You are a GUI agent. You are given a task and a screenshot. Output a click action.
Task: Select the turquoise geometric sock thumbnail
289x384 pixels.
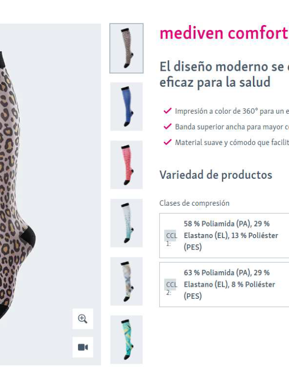tap(126, 340)
